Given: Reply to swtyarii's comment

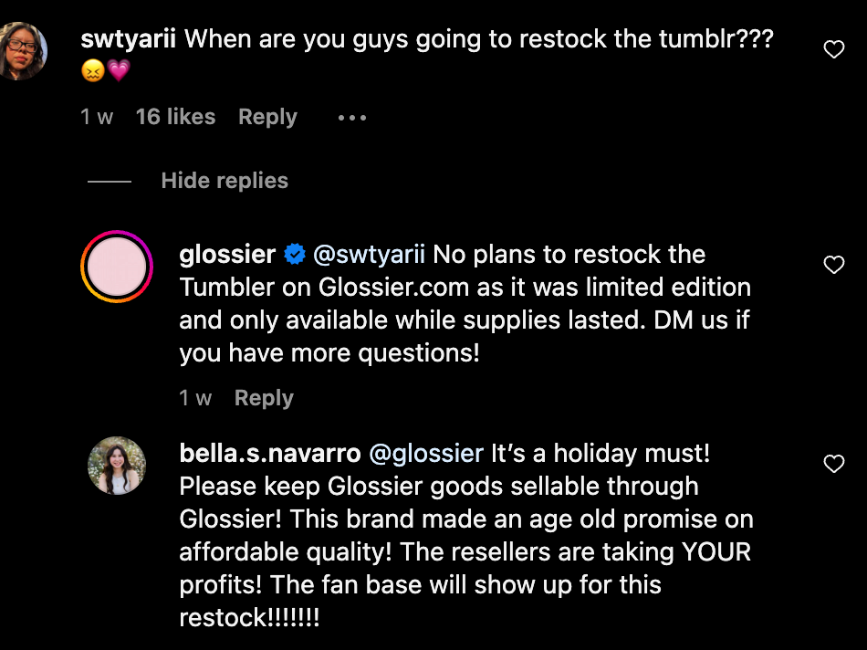Looking at the screenshot, I should [x=267, y=117].
